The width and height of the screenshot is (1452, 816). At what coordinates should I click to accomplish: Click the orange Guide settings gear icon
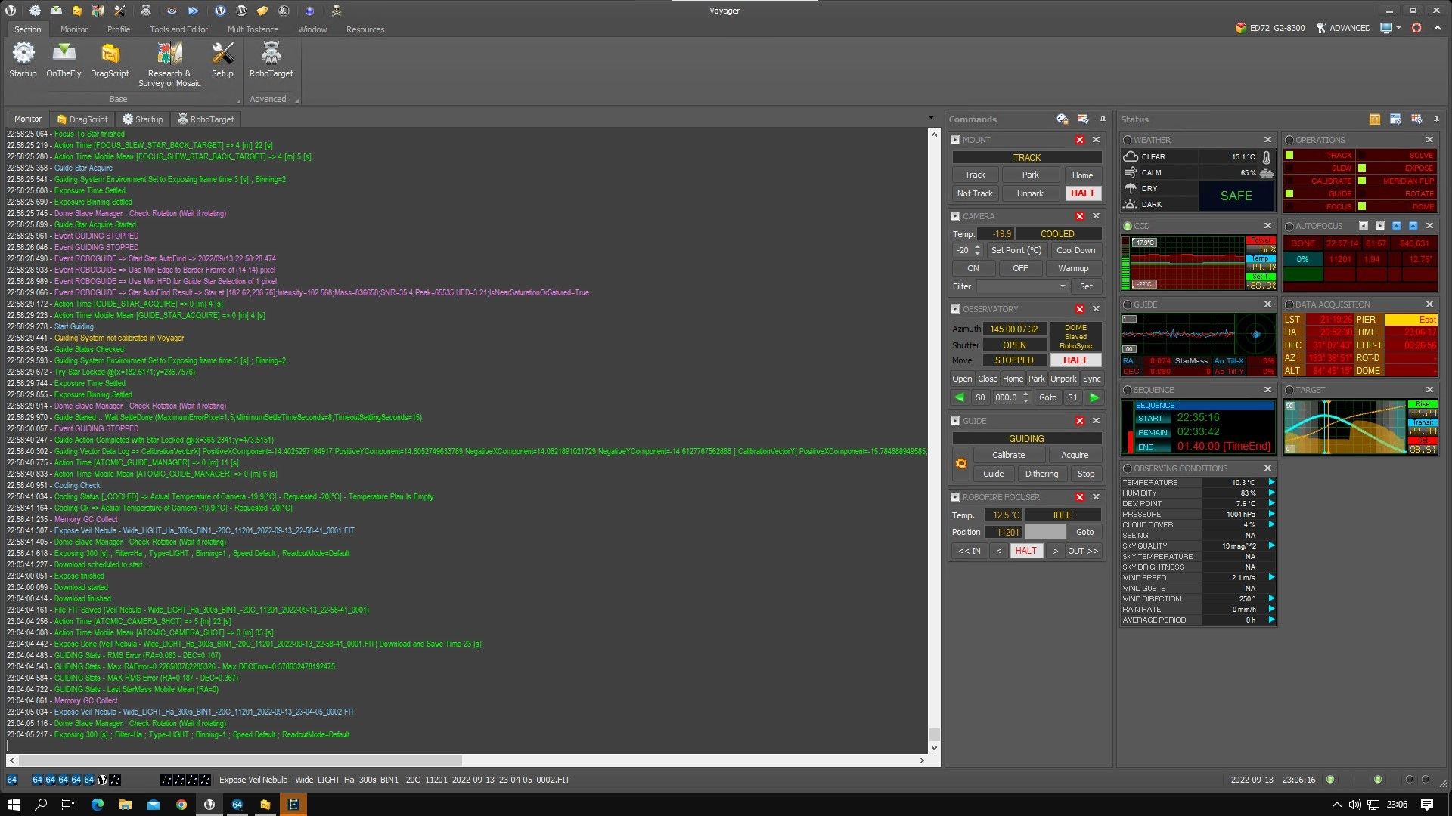click(961, 464)
